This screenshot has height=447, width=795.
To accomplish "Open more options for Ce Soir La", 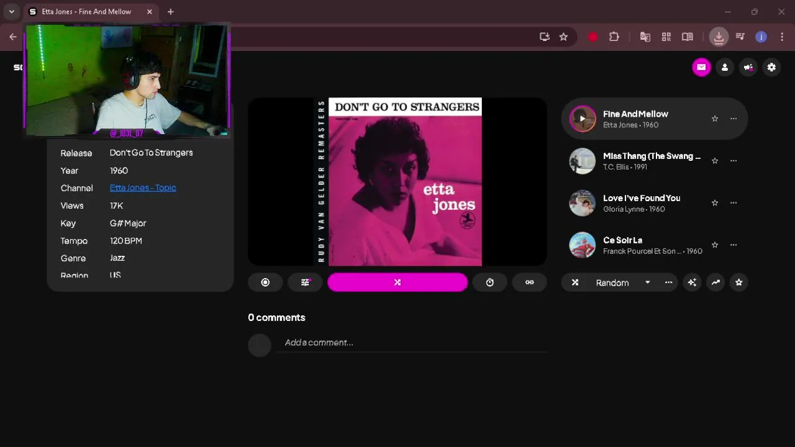I will (x=734, y=245).
